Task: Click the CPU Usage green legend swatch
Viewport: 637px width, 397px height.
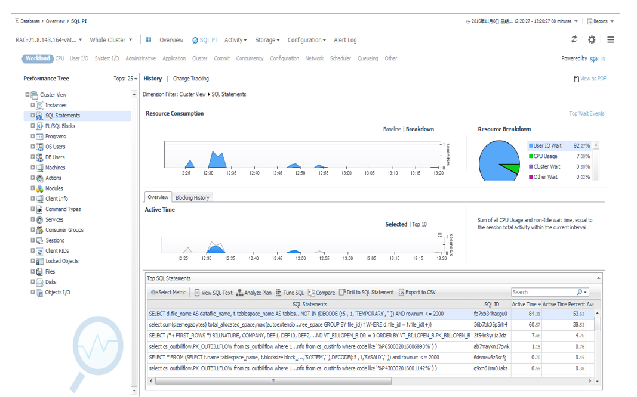Action: coord(531,156)
